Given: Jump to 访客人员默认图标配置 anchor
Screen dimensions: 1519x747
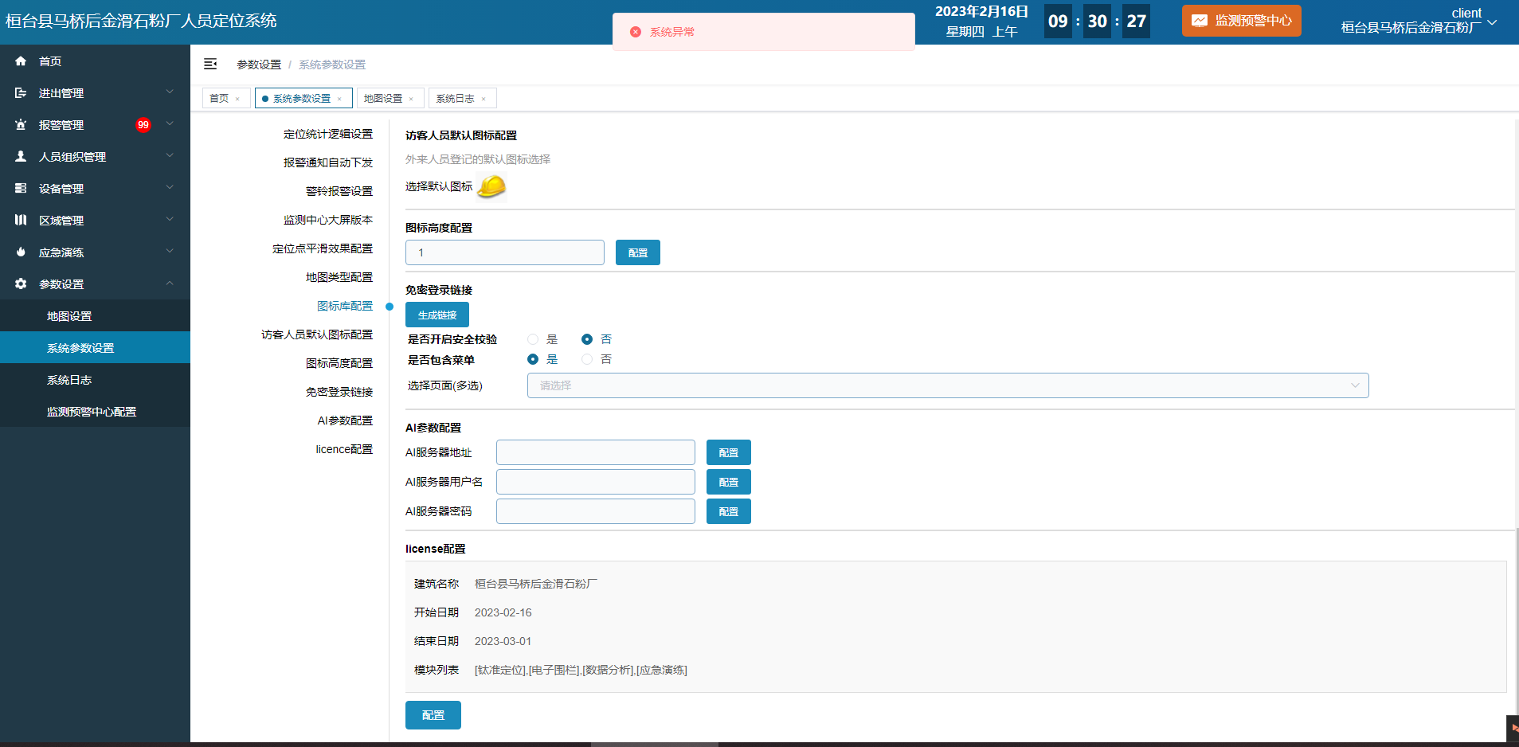Looking at the screenshot, I should pos(317,334).
